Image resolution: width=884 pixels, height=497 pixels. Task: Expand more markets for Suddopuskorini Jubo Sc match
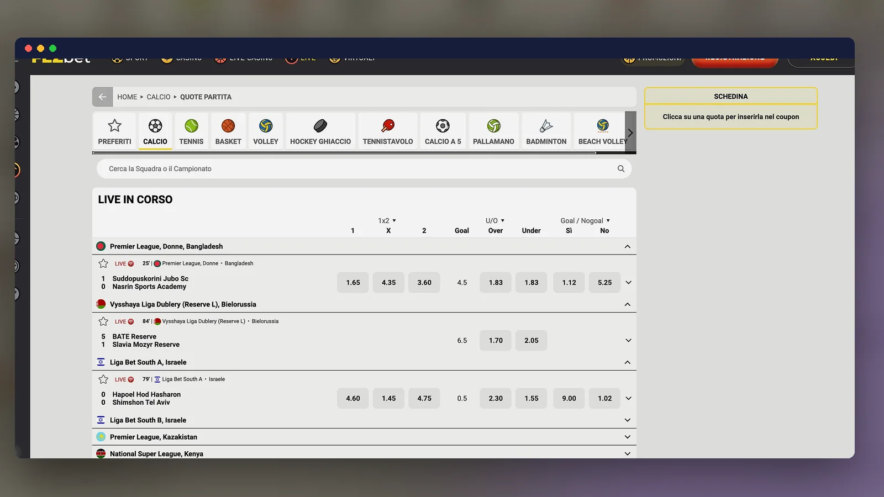(x=628, y=283)
